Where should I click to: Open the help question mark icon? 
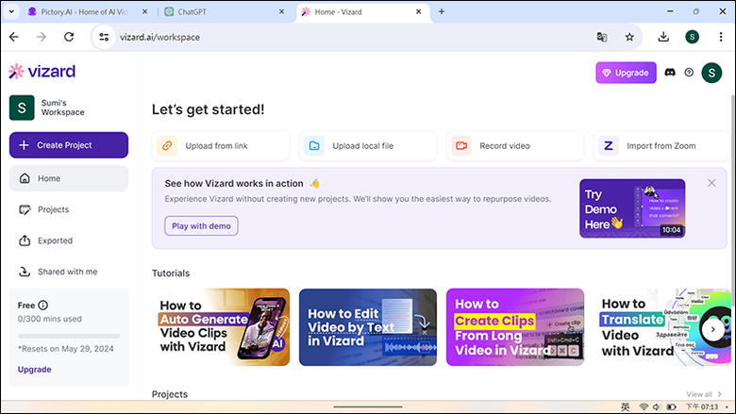[x=689, y=73]
